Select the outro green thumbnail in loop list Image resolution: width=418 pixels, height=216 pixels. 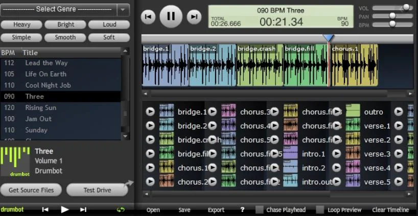353,111
